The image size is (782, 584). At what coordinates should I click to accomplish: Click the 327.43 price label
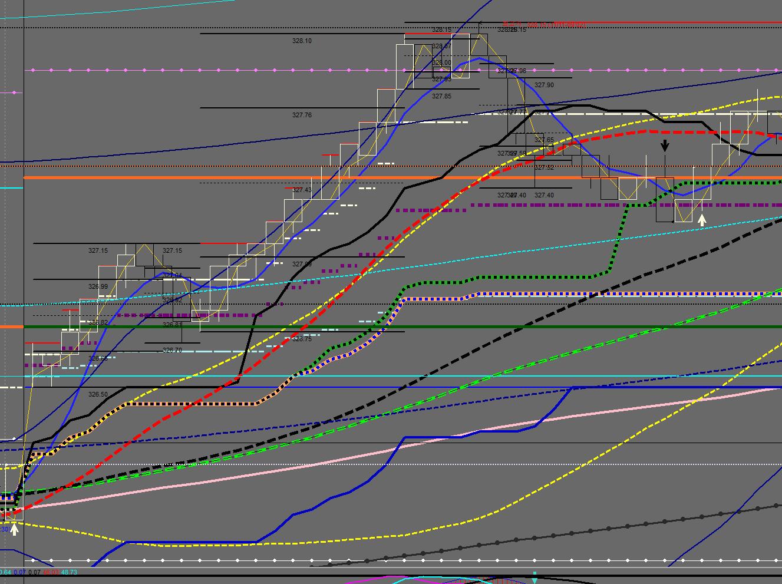coord(302,190)
